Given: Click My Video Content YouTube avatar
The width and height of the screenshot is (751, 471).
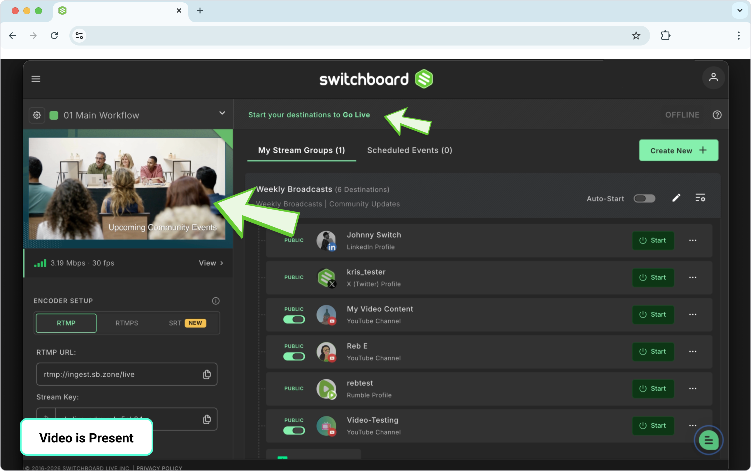Looking at the screenshot, I should (326, 315).
